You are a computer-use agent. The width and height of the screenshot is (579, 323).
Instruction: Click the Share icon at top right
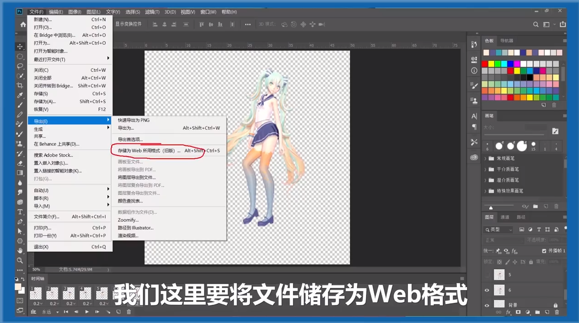[563, 25]
